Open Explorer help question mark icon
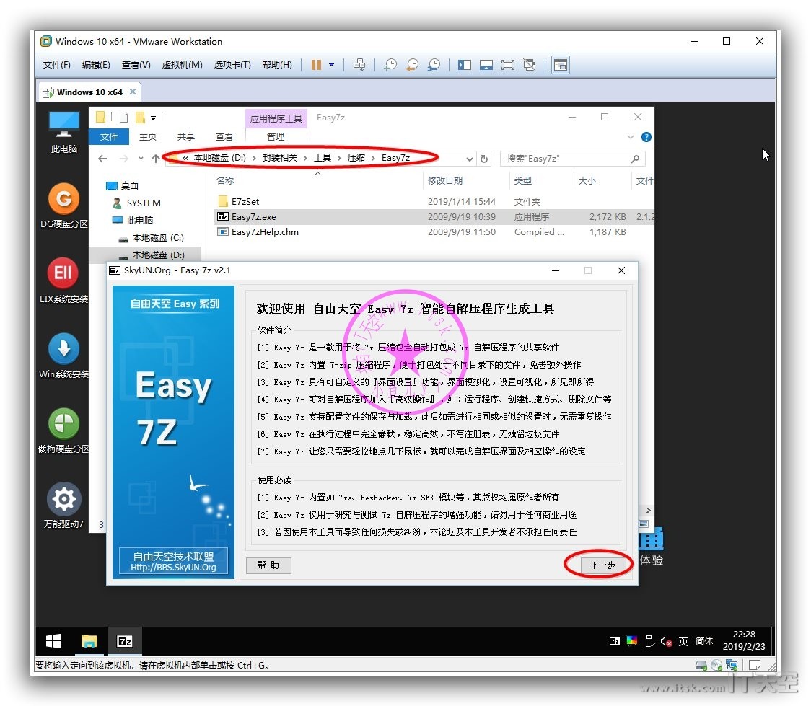 pyautogui.click(x=646, y=137)
